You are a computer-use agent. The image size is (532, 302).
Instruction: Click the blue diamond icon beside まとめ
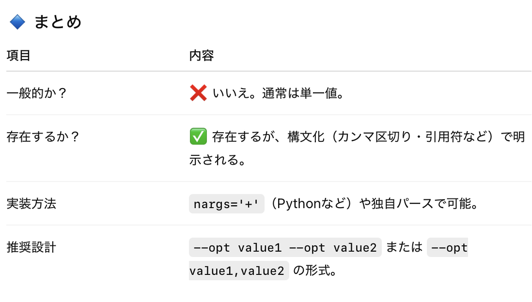[16, 21]
